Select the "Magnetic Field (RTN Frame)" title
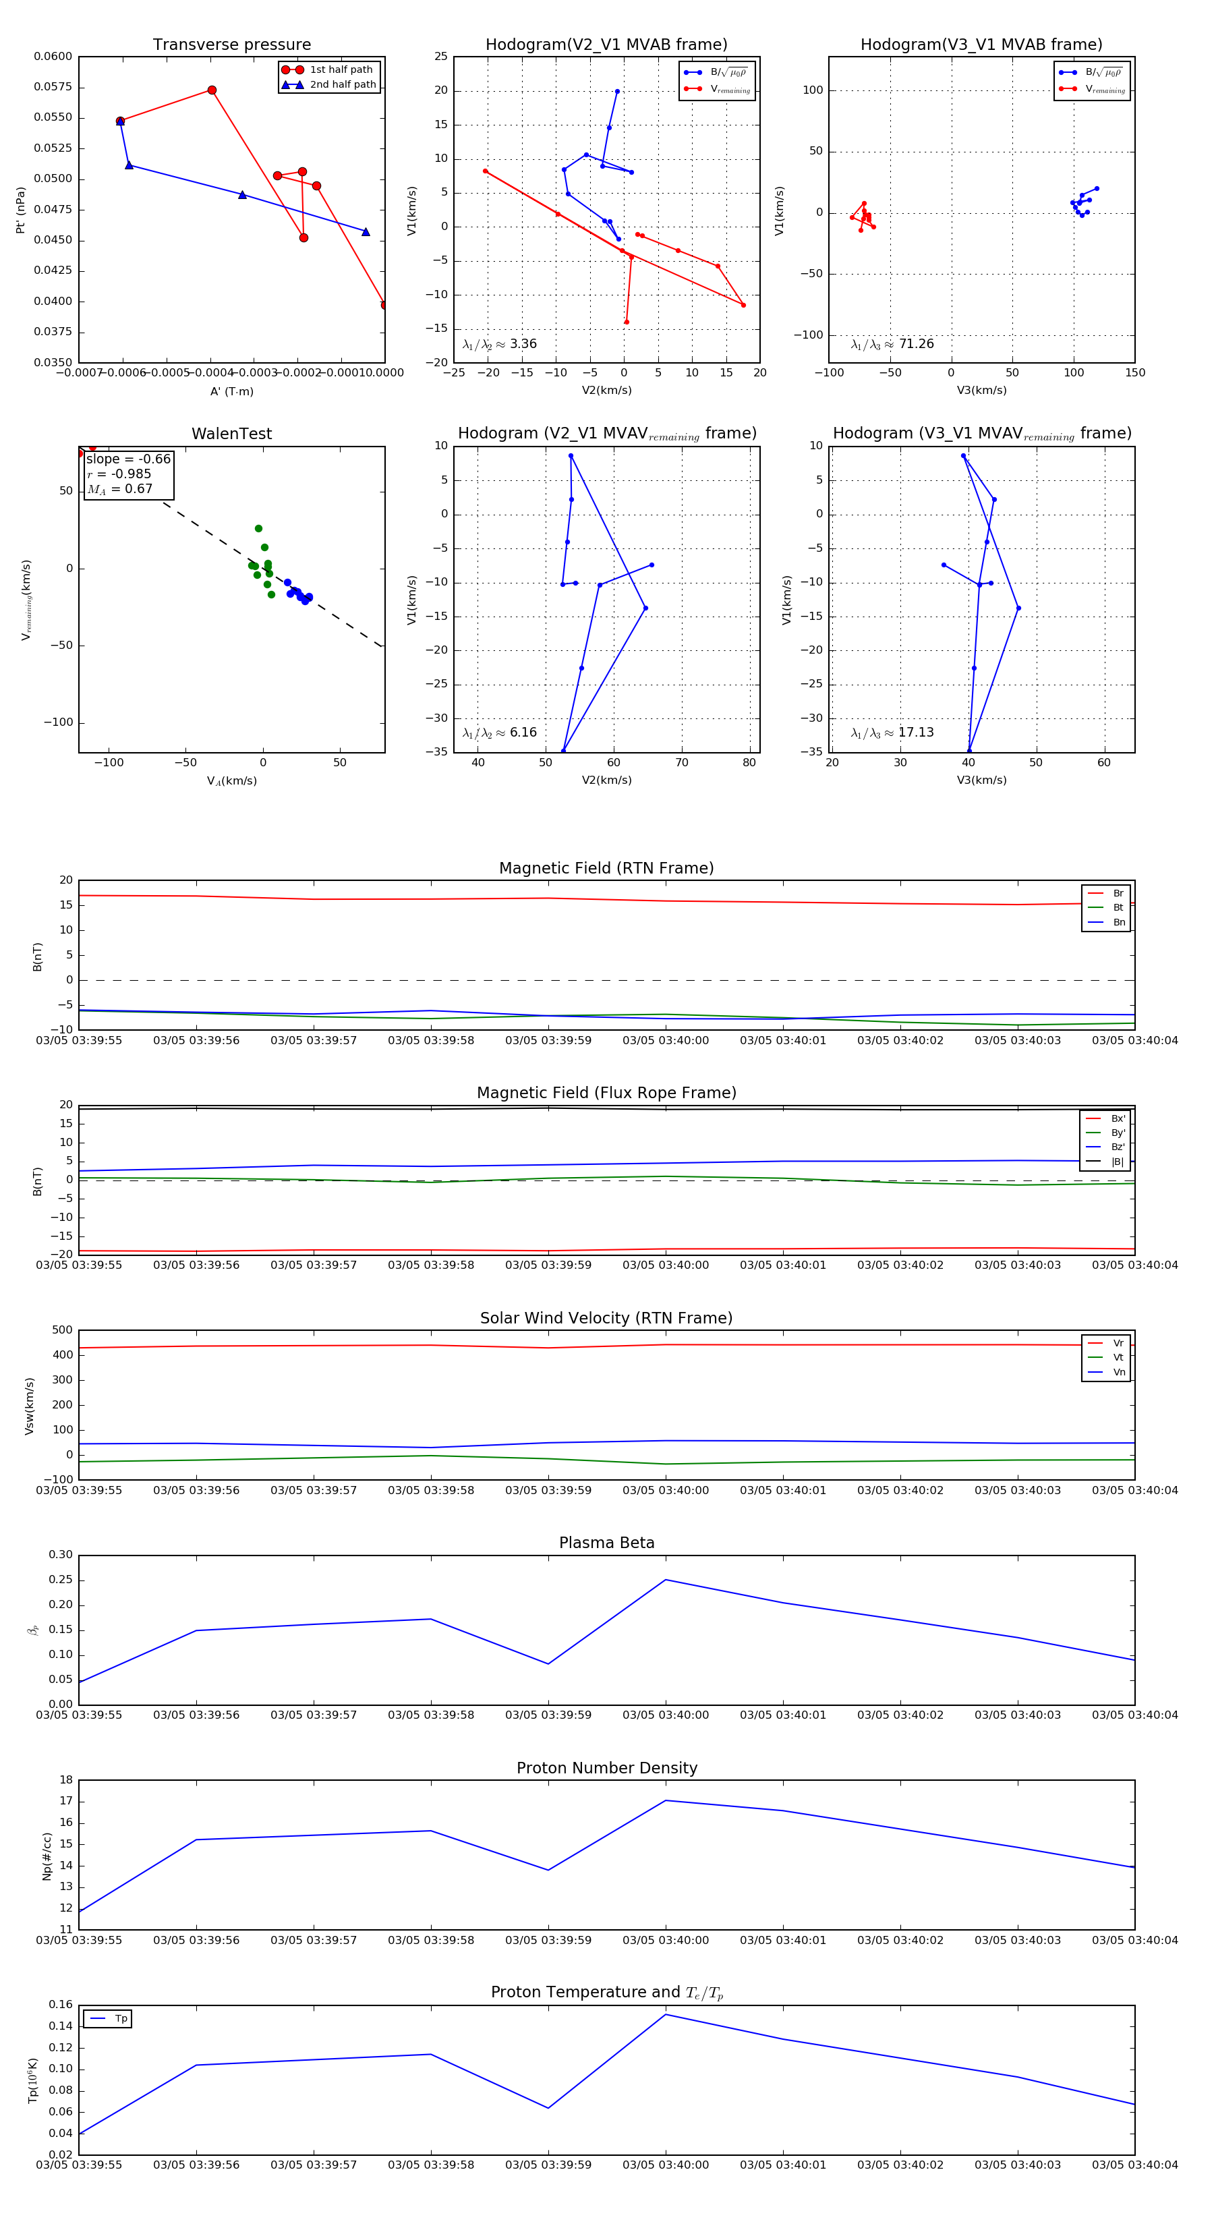 (x=606, y=868)
